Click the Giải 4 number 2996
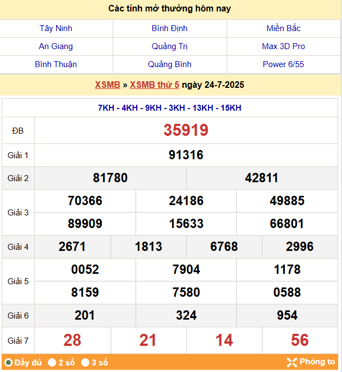The width and height of the screenshot is (342, 372). [300, 247]
